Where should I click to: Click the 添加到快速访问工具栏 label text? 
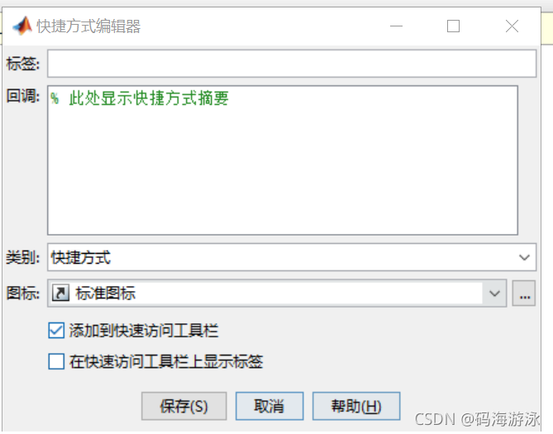pyautogui.click(x=144, y=331)
